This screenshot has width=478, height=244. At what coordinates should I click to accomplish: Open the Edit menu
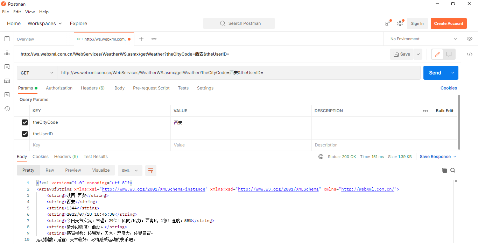pyautogui.click(x=17, y=12)
